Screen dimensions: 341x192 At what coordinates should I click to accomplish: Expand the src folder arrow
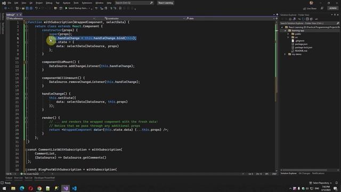[288, 37]
